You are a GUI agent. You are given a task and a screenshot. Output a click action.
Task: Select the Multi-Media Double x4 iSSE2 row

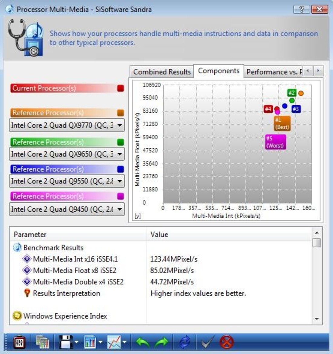[160, 282]
